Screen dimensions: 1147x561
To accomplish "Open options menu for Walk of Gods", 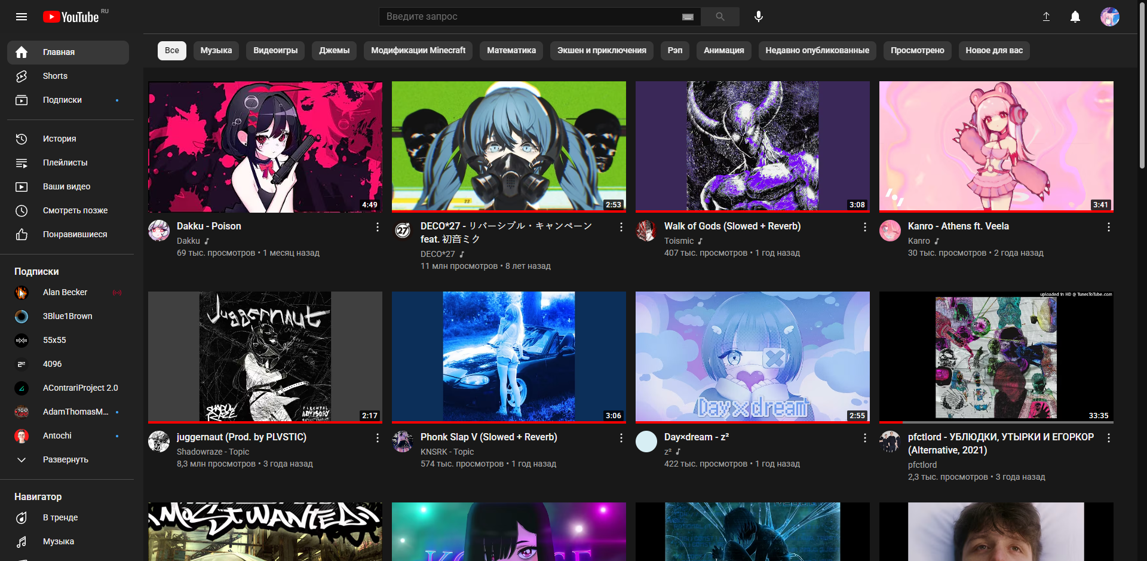I will (865, 227).
